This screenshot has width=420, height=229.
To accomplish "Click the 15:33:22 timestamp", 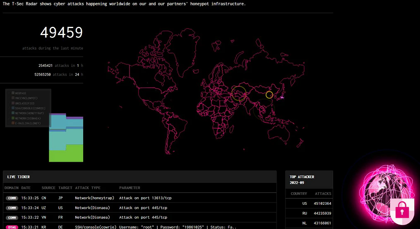I will coord(30,217).
